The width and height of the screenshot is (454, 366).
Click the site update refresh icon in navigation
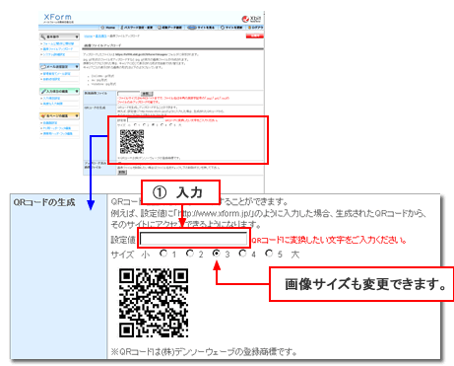[223, 28]
